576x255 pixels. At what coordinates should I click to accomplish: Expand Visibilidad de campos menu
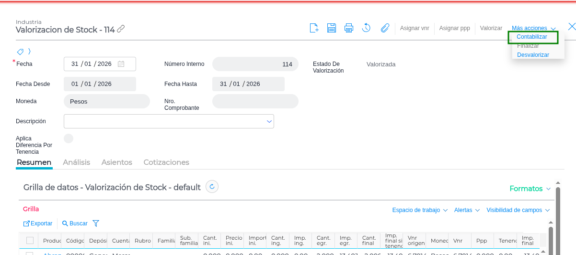pyautogui.click(x=518, y=210)
